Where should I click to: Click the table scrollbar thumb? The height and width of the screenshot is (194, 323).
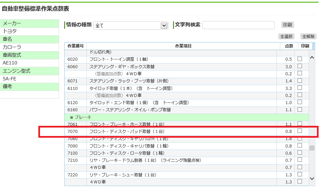pyautogui.click(x=312, y=148)
